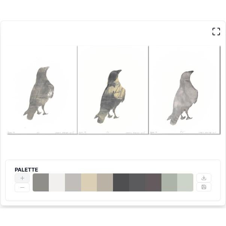Select the medium gray first swatch

[41, 182]
